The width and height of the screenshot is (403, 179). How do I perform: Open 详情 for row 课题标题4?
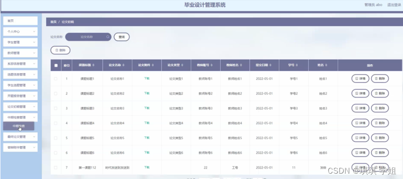click(x=360, y=123)
